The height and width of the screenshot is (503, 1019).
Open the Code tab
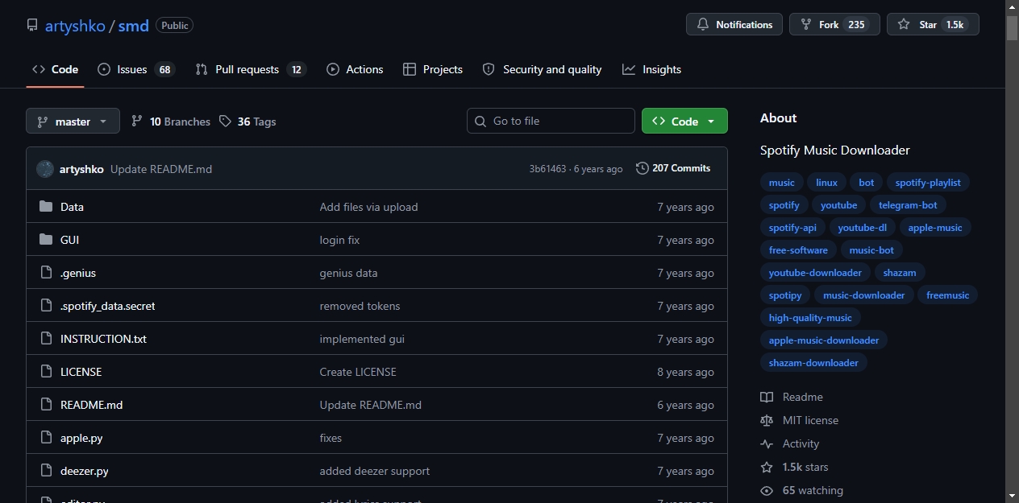coord(55,69)
